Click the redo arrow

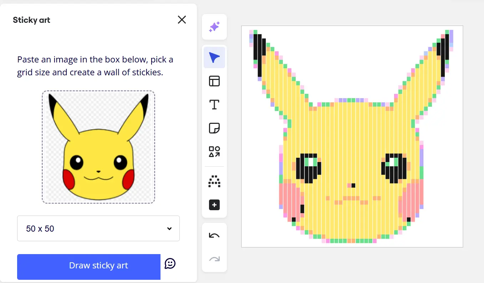click(214, 259)
